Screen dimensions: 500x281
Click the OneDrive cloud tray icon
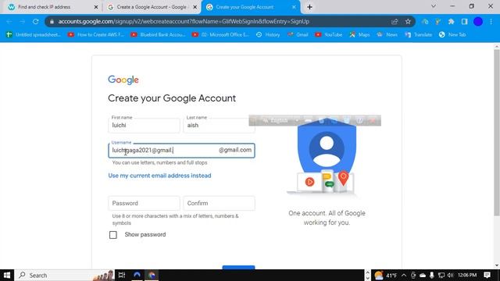(x=423, y=276)
